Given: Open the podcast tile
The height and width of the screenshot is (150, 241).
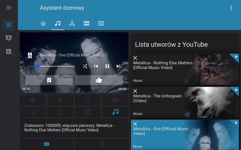Looking at the screenshot, I should pos(60,112).
